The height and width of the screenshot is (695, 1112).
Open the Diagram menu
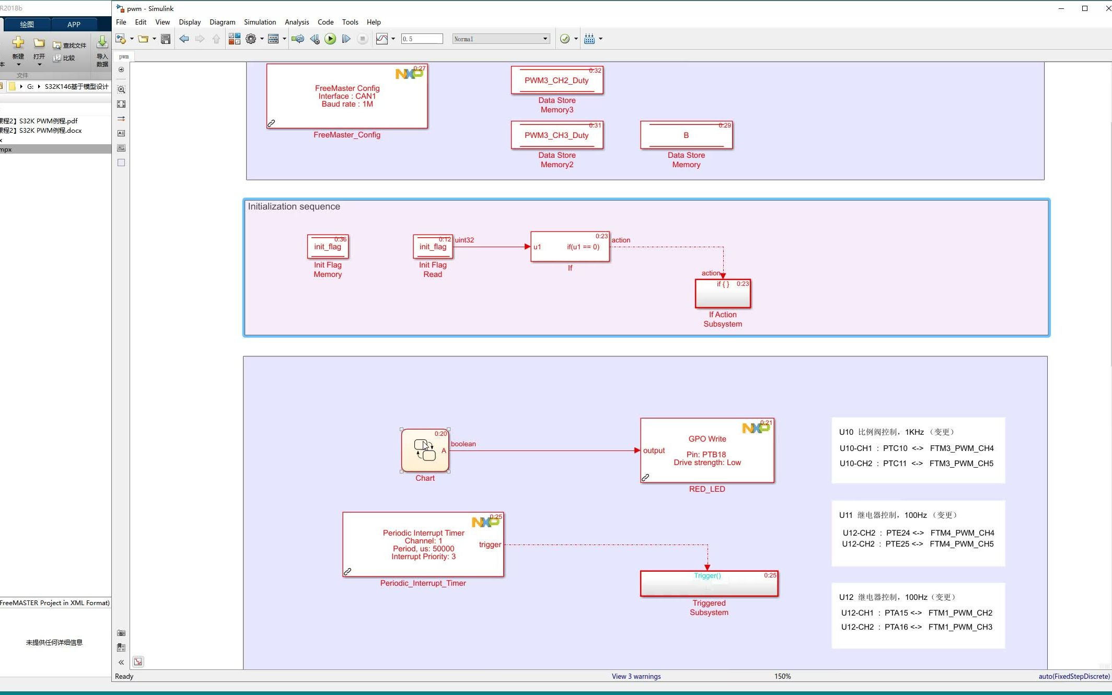pos(222,22)
